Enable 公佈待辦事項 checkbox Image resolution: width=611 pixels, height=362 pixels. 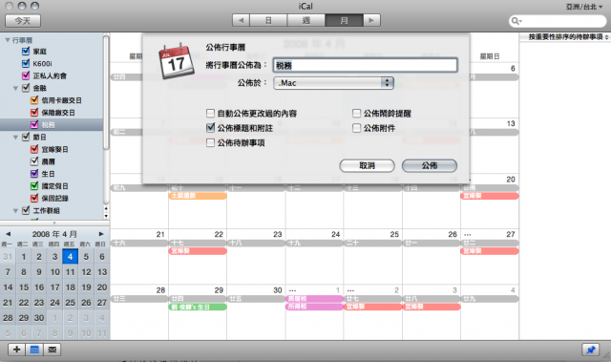pyautogui.click(x=210, y=143)
